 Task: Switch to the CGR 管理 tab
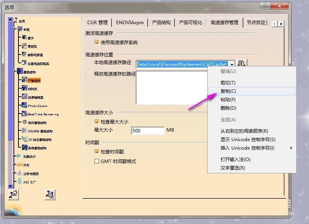pyautogui.click(x=97, y=22)
